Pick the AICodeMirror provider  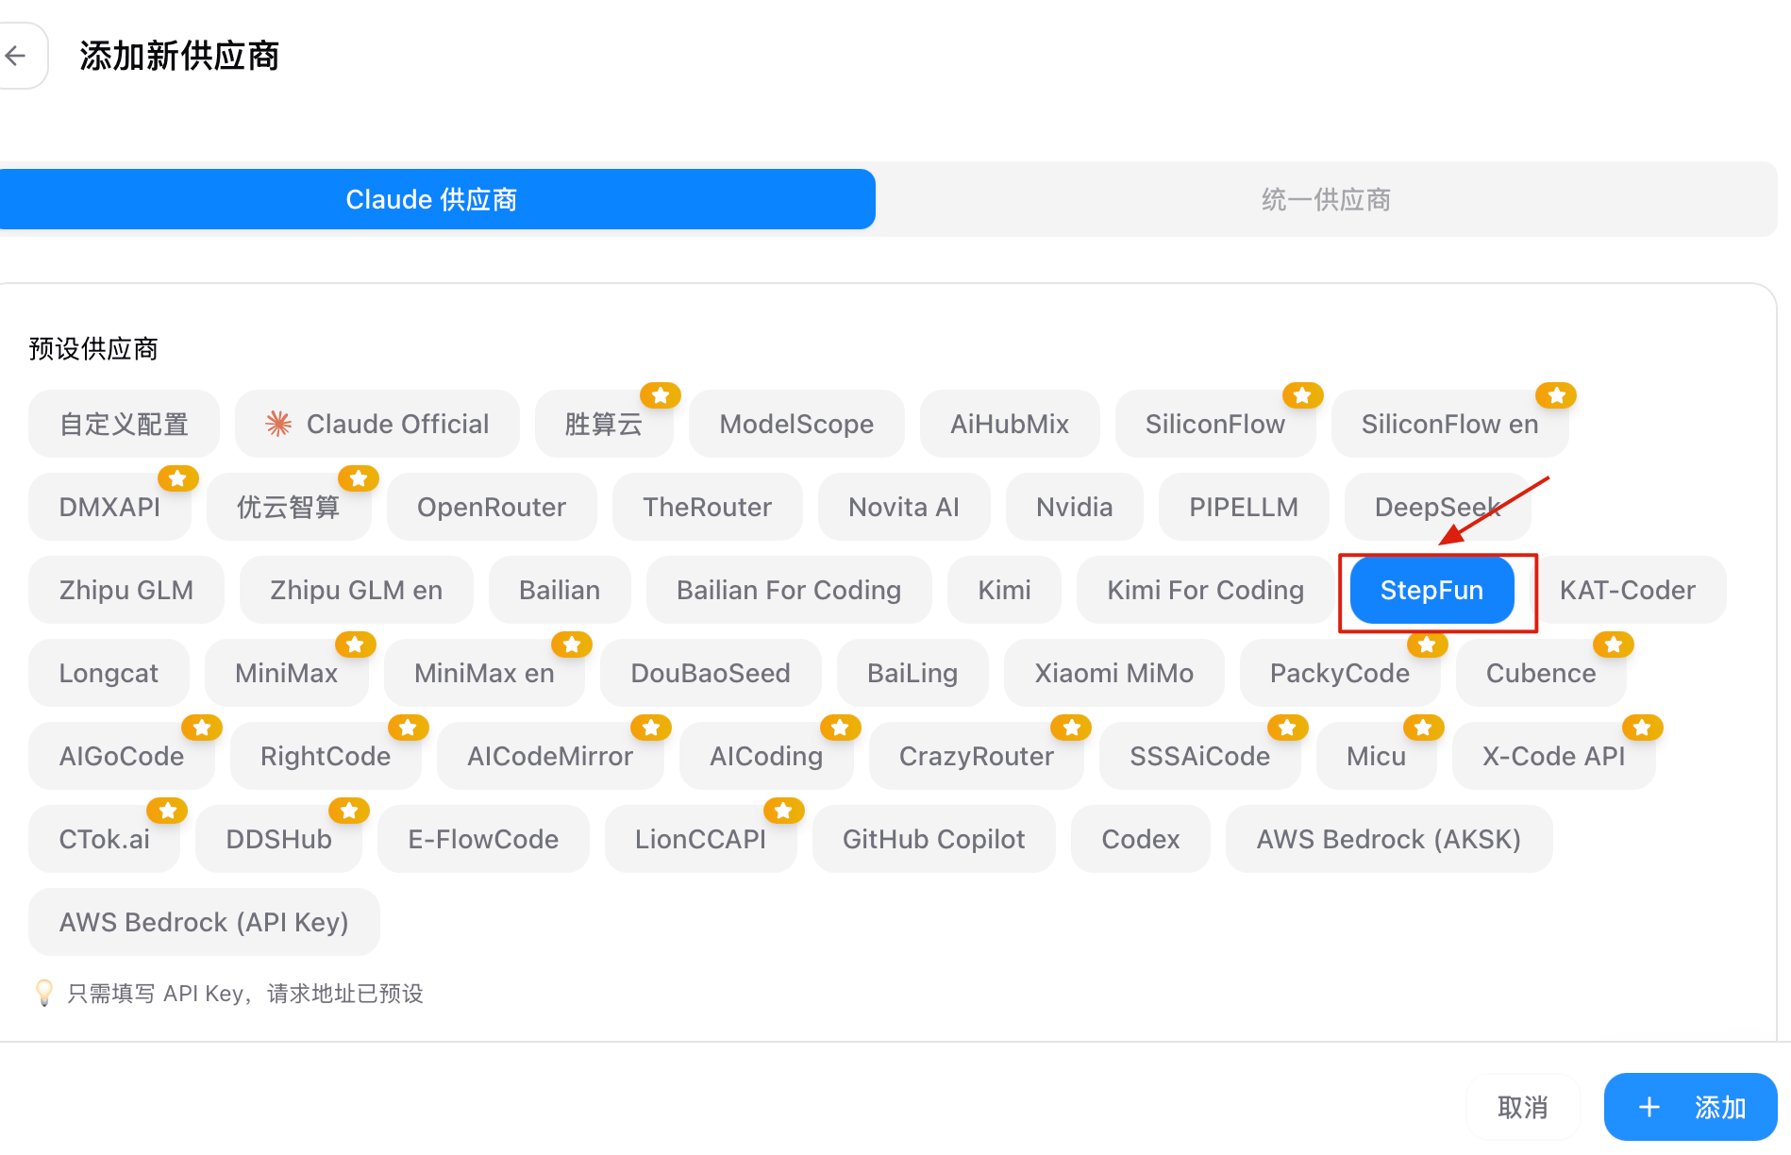click(550, 756)
